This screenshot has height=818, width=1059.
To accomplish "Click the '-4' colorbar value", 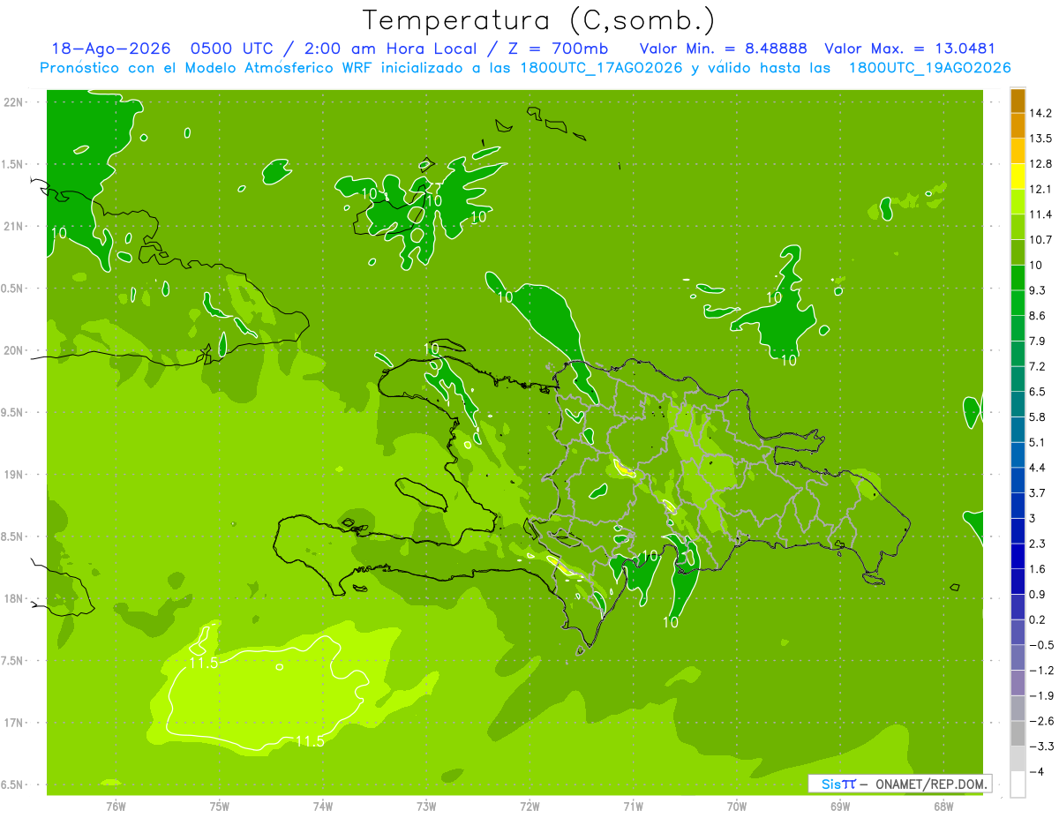I will (1037, 772).
